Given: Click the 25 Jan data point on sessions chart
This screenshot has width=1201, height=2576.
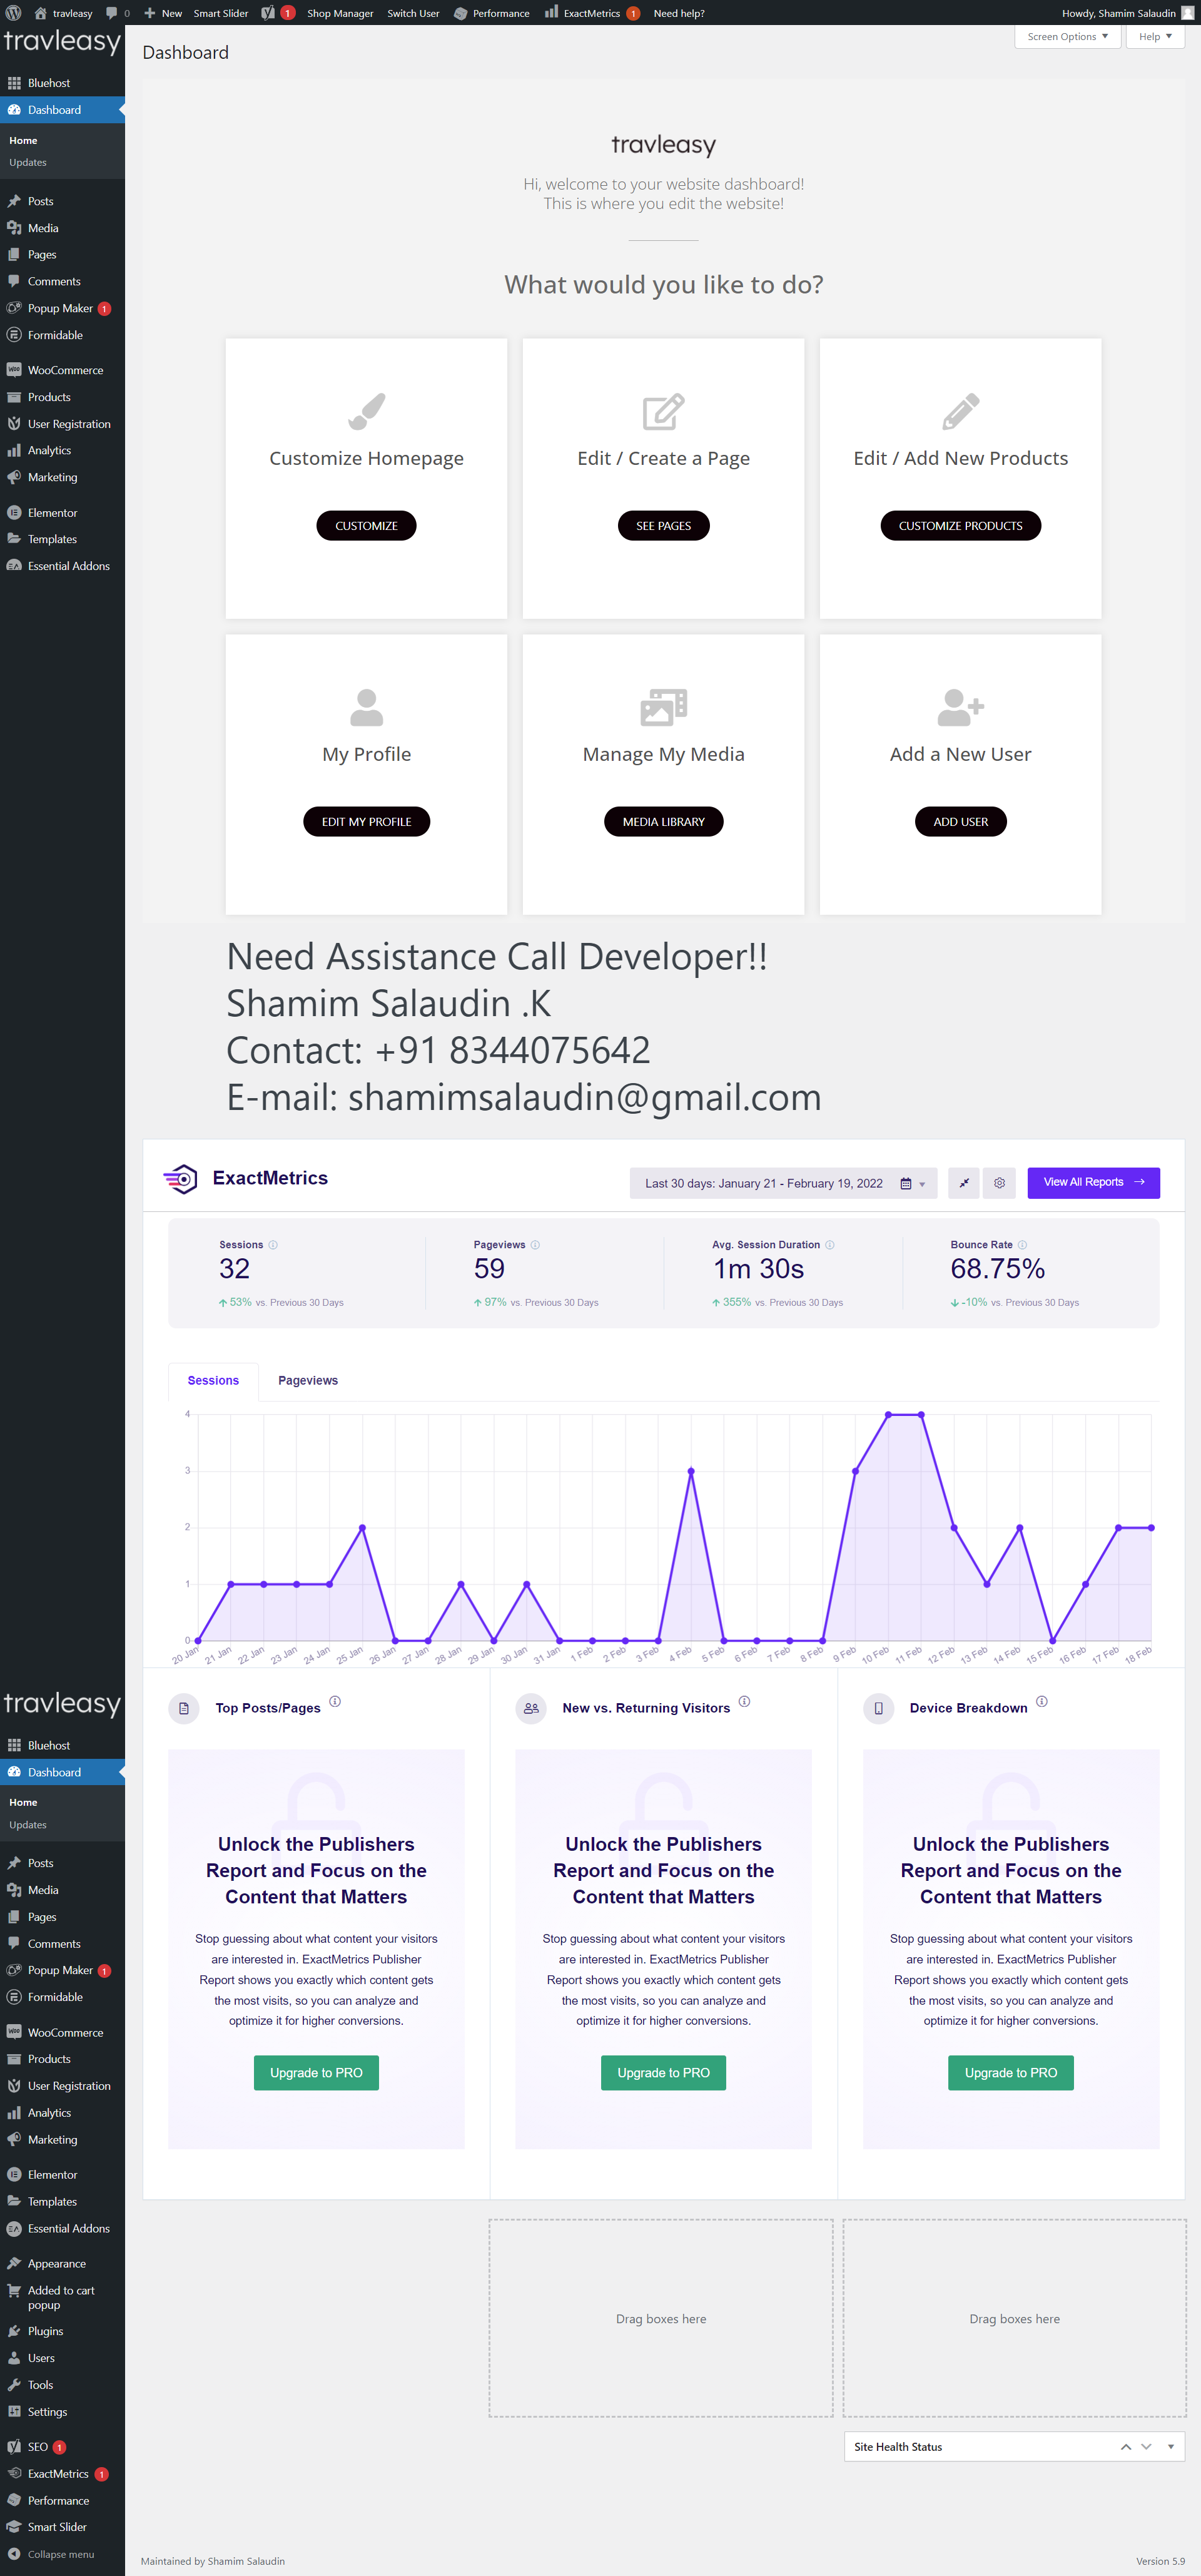Looking at the screenshot, I should (362, 1528).
